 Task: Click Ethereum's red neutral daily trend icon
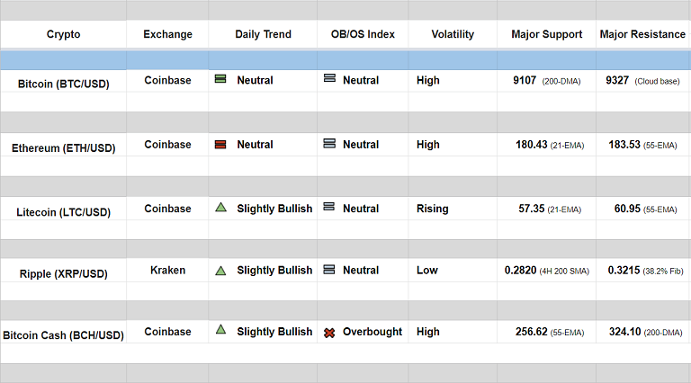tap(220, 144)
